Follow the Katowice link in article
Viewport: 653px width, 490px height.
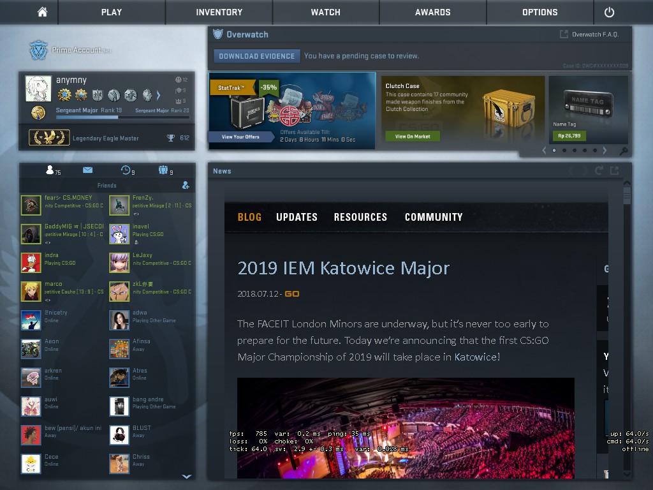(475, 357)
